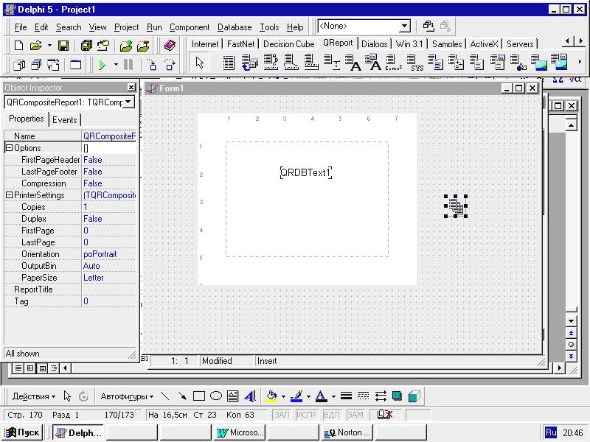Select the QRLabel component icon
The width and height of the screenshot is (590, 442).
(353, 63)
